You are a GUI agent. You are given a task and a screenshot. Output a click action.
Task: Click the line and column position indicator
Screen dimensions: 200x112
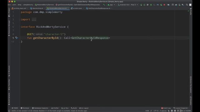(x=147, y=111)
